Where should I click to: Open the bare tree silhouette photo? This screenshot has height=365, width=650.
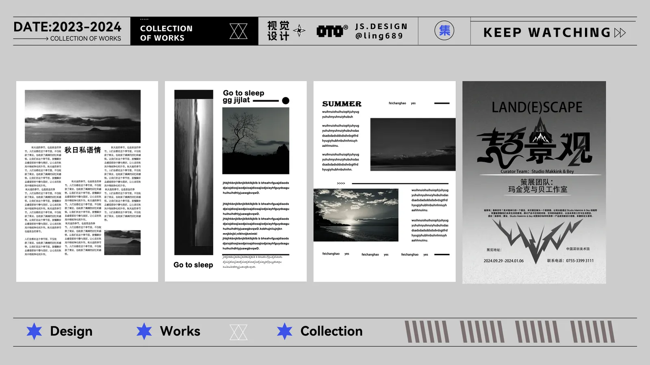(256, 141)
